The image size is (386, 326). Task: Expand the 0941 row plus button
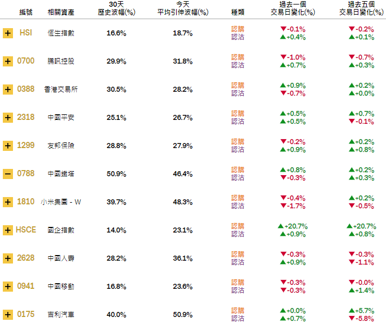click(x=8, y=287)
